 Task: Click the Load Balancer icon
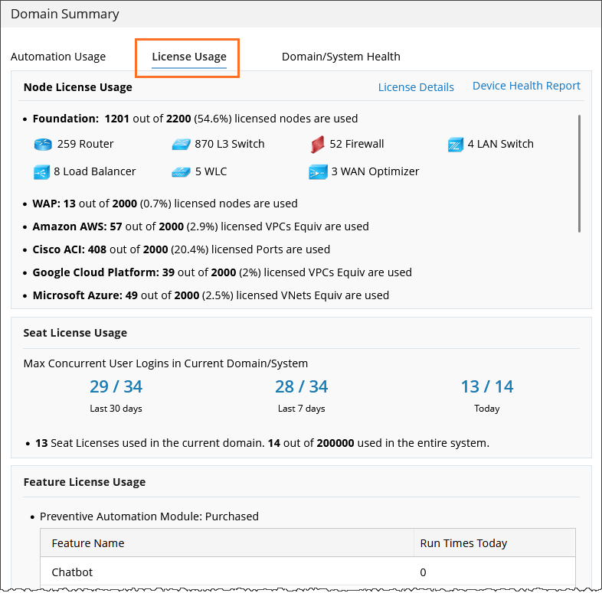42,172
